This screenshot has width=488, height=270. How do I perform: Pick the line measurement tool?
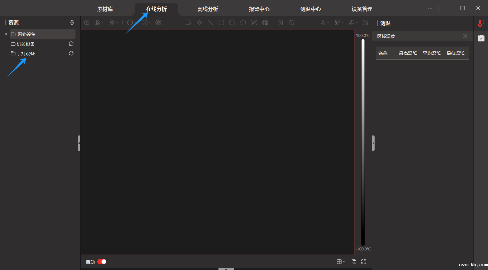click(x=210, y=22)
